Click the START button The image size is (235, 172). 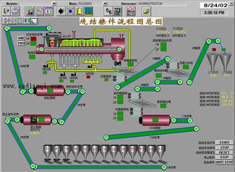pyautogui.click(x=224, y=142)
